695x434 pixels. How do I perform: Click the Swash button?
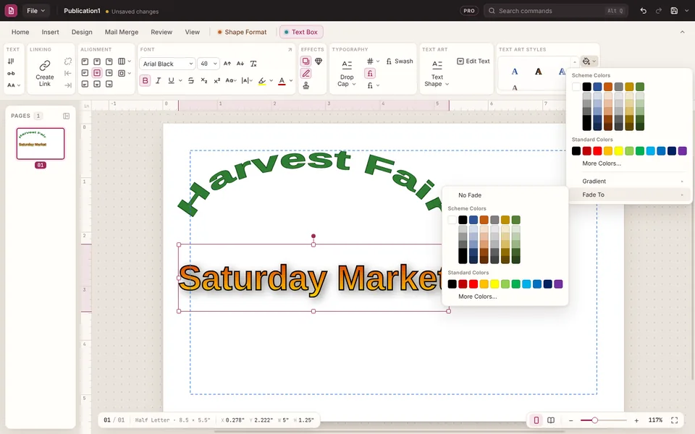tap(400, 61)
